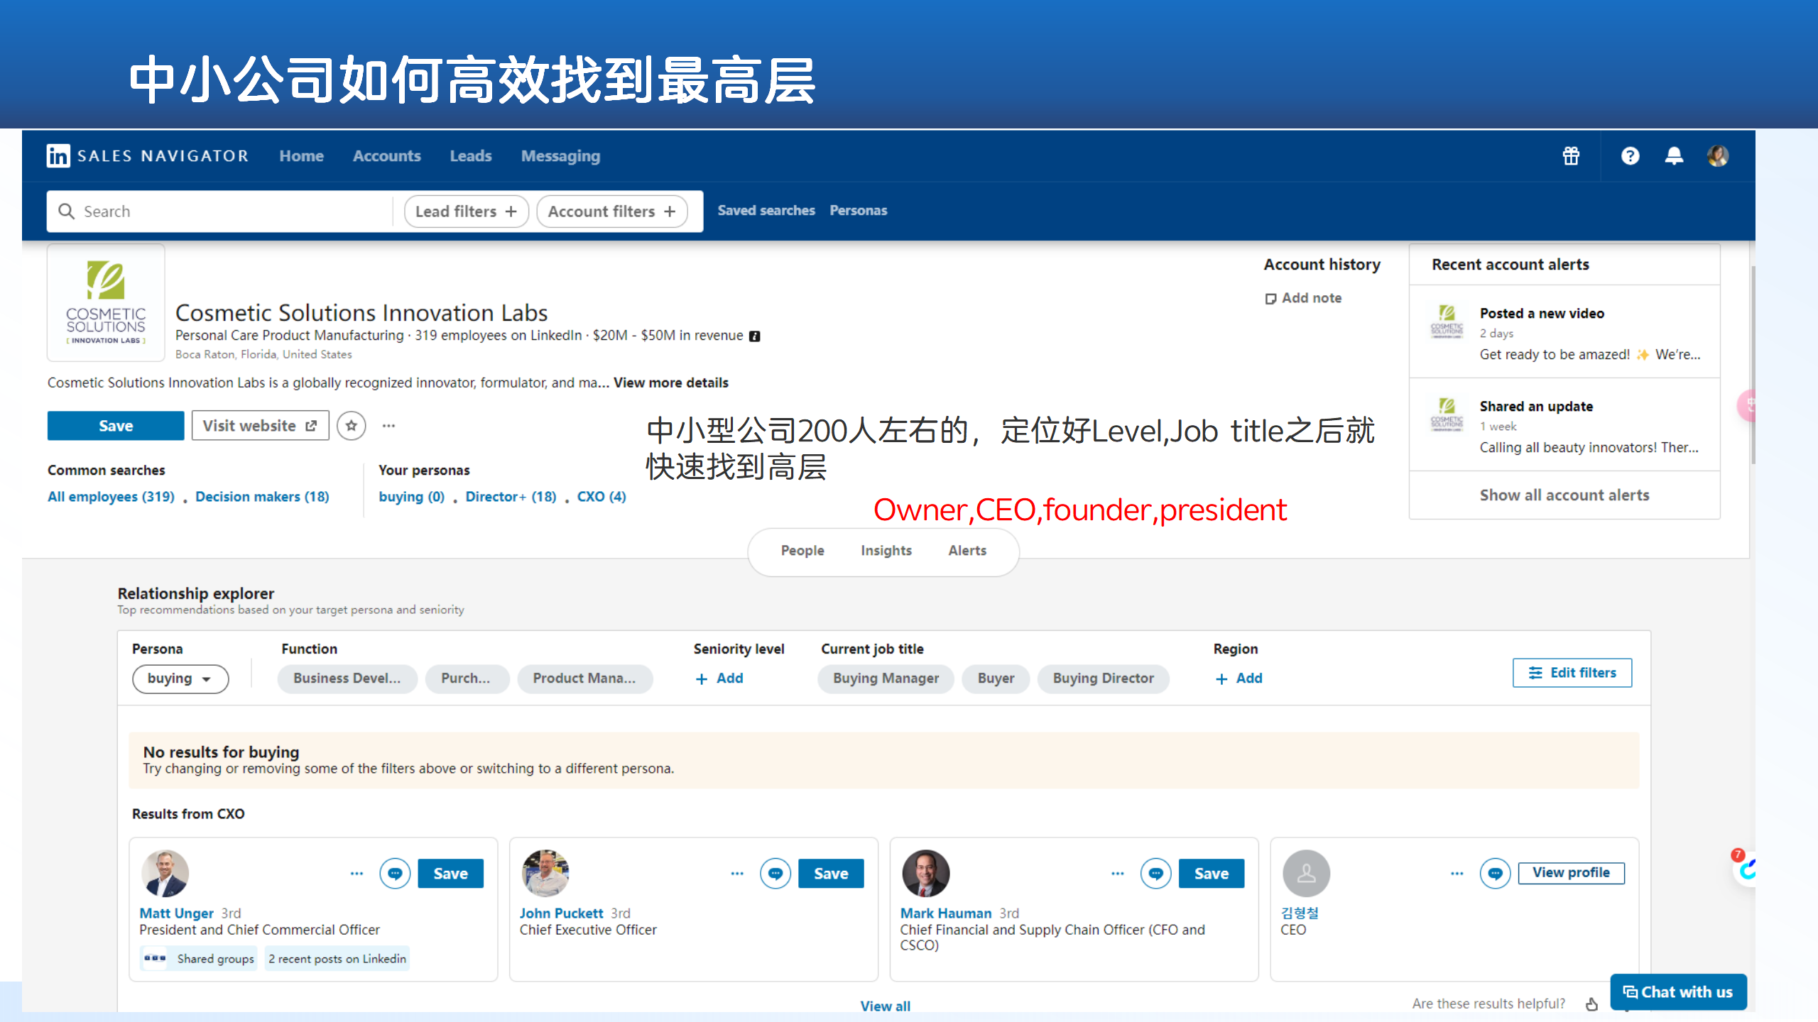Open the help question mark icon

click(1630, 156)
